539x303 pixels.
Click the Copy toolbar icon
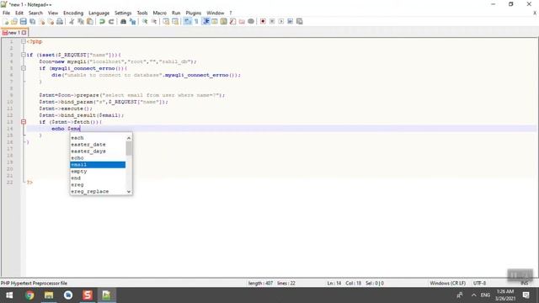[x=81, y=21]
